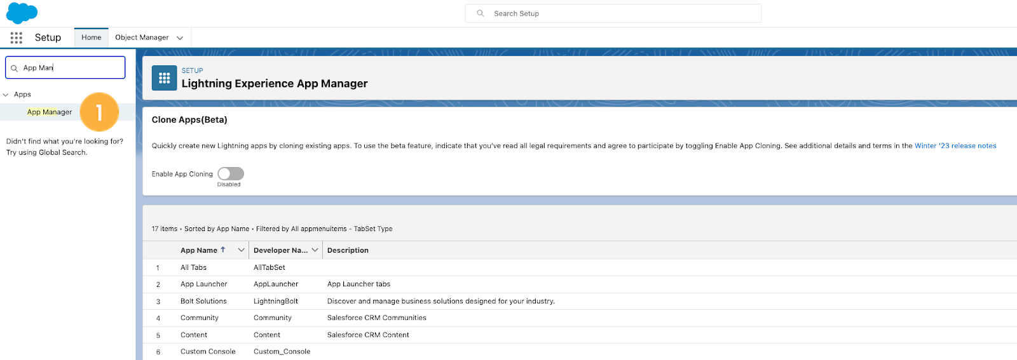This screenshot has height=360, width=1017.
Task: Open the Developer Name column menu chevron
Action: tap(315, 250)
